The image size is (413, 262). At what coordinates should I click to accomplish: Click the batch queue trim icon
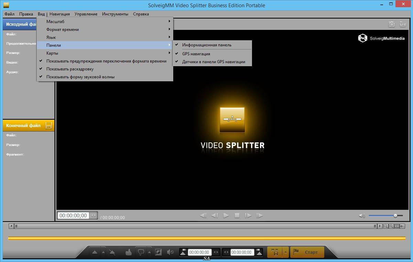(275, 252)
